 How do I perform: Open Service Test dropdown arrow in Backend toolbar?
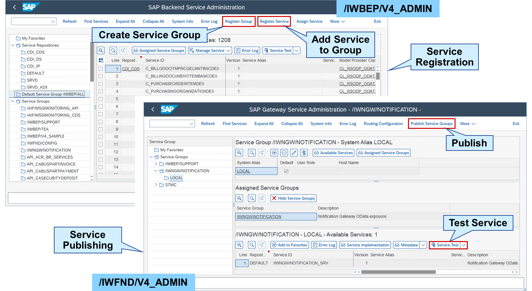point(297,51)
